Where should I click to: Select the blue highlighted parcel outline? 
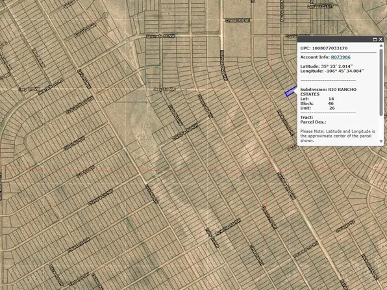(x=290, y=92)
